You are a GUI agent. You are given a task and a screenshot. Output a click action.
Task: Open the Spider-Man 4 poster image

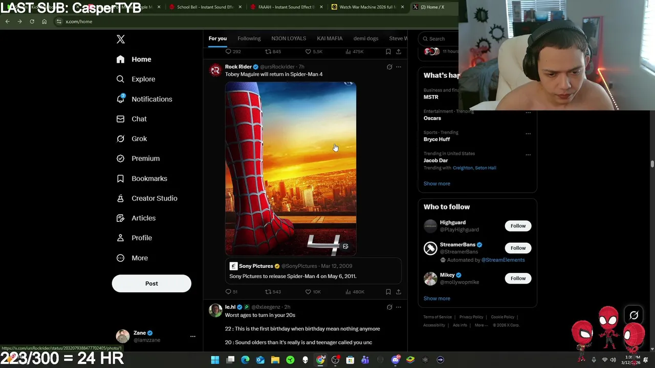(x=291, y=169)
